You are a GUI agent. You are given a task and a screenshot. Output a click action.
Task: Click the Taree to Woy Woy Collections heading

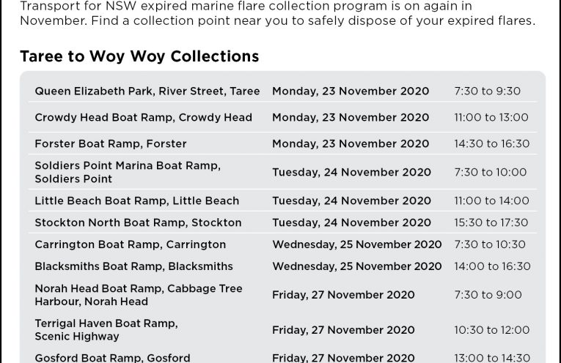[139, 56]
